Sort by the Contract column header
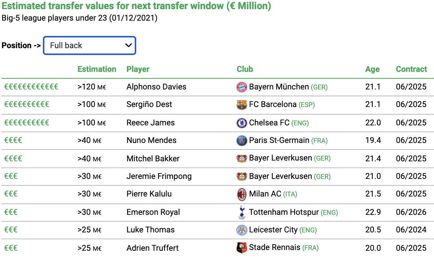 [x=411, y=69]
